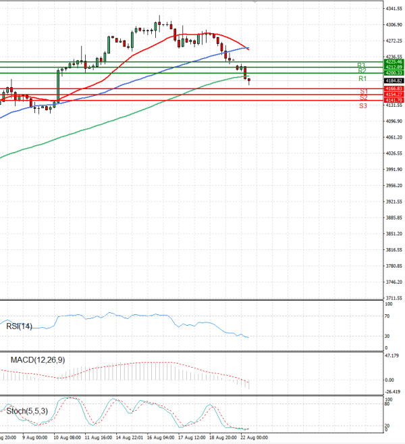The height and width of the screenshot is (444, 405).
Task: Click the 14 Aug 22:01 time label
Action: [x=130, y=438]
